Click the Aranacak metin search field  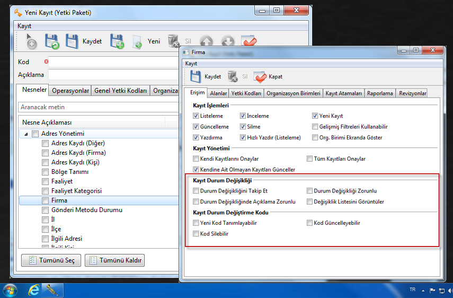[x=98, y=107]
